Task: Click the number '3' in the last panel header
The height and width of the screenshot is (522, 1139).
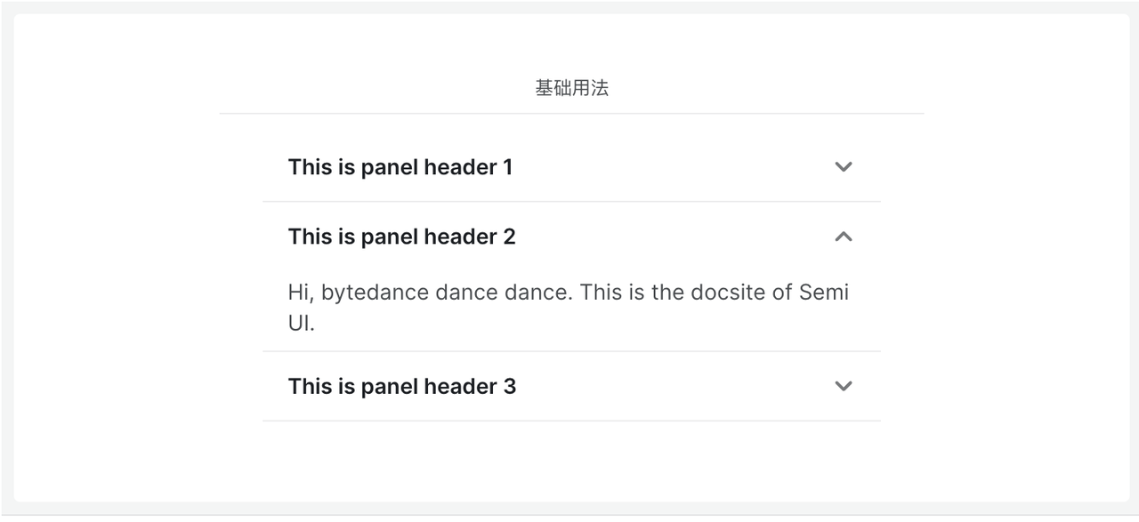Action: click(509, 387)
